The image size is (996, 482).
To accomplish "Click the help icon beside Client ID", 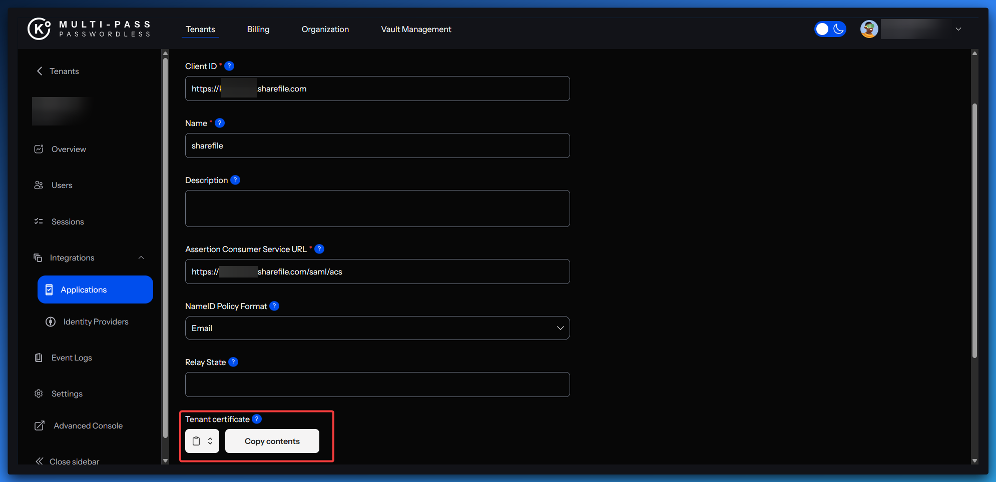I will point(229,66).
